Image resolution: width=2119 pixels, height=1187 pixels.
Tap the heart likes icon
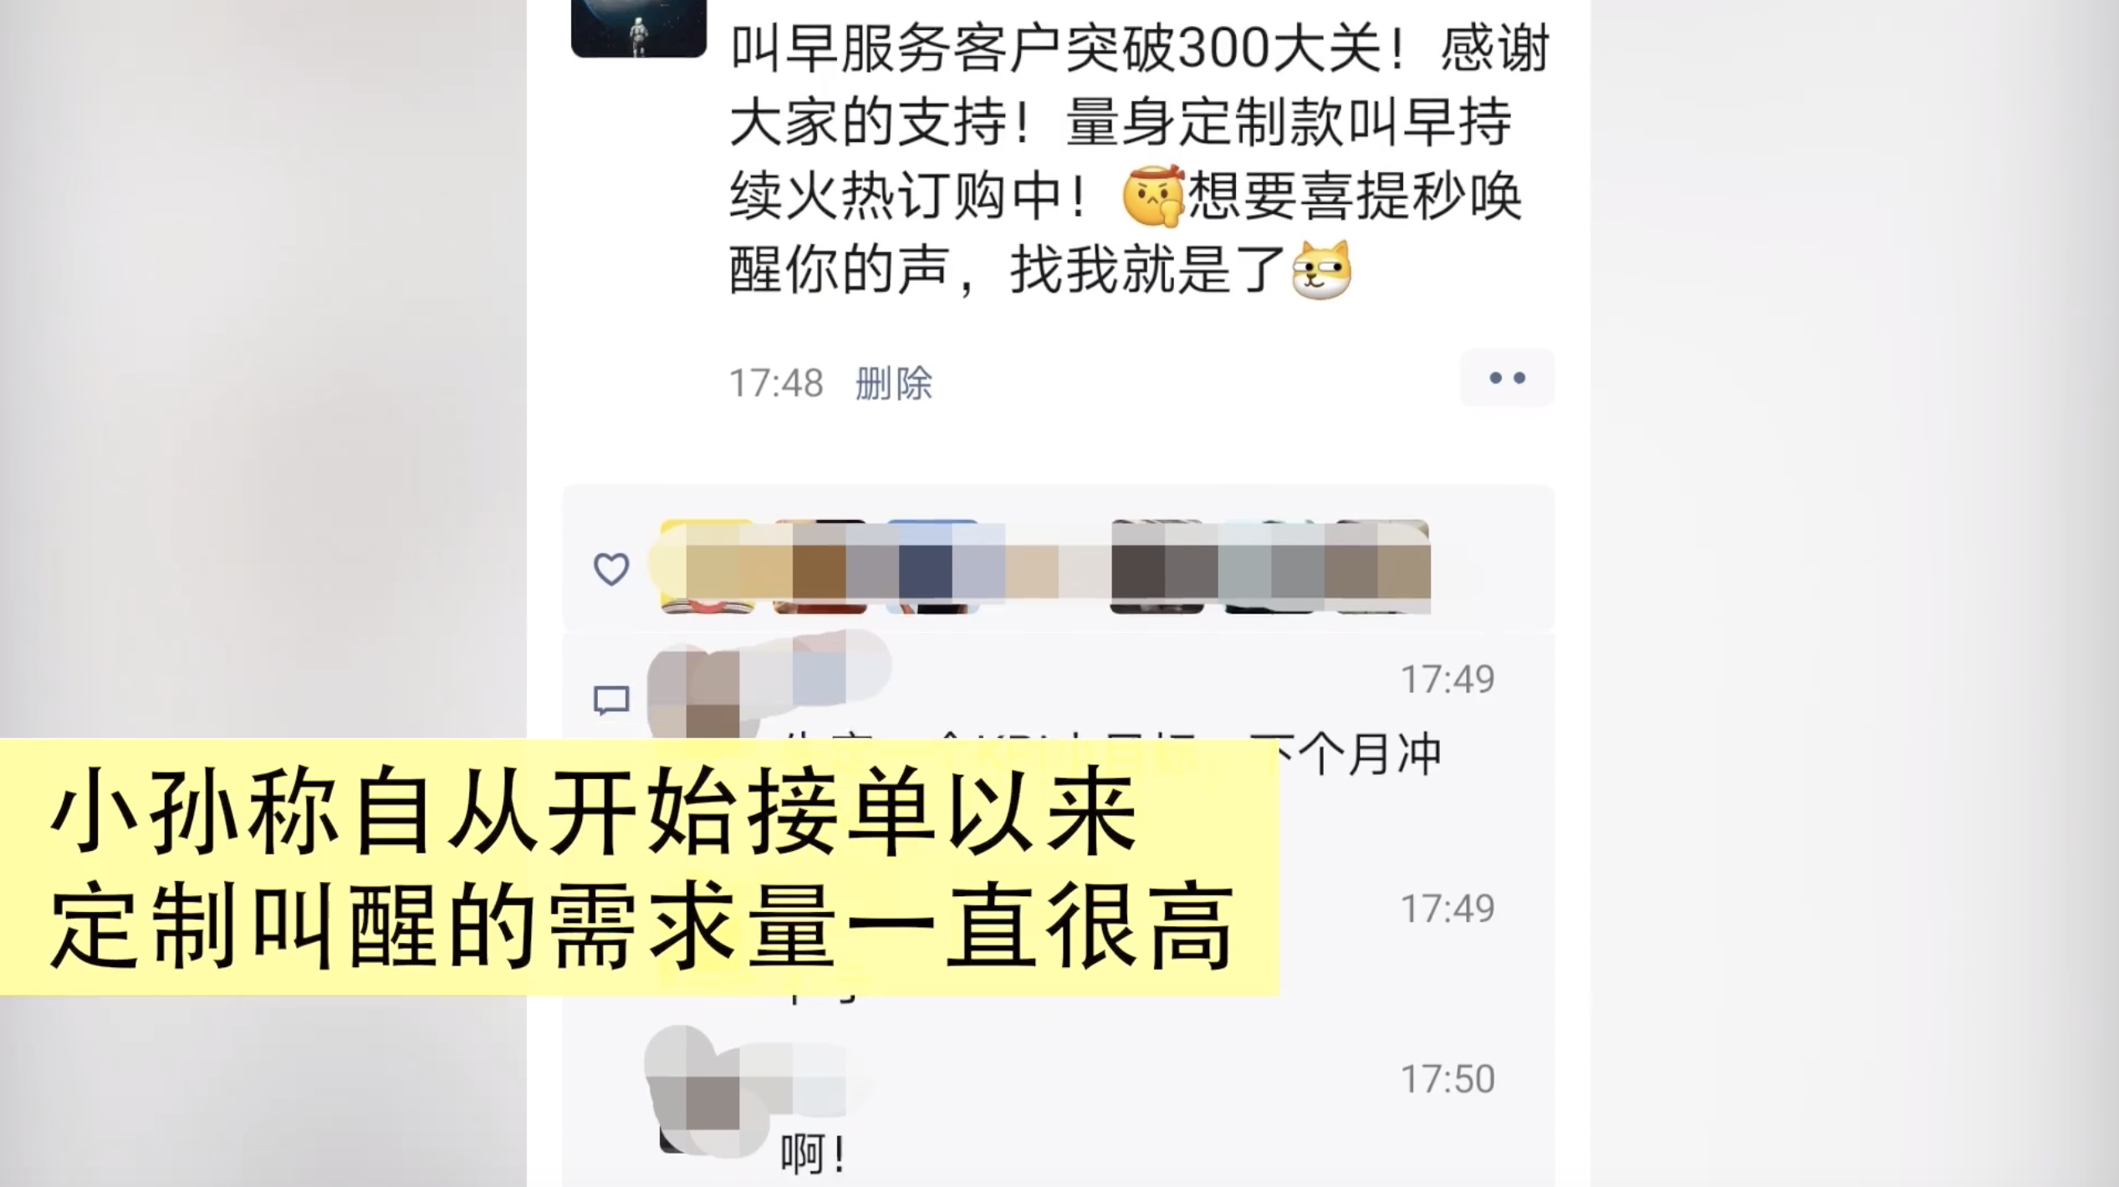point(610,569)
